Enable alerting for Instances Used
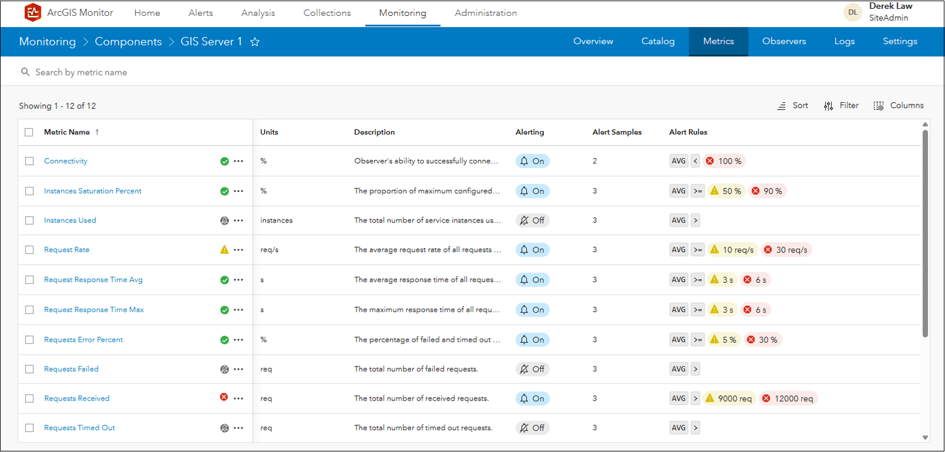The image size is (945, 452). (532, 221)
